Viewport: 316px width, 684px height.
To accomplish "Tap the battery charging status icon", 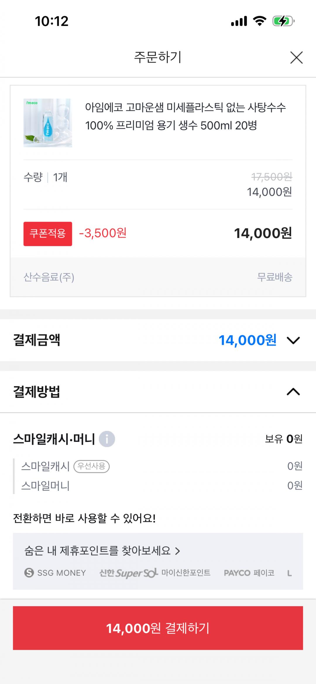I will [283, 21].
